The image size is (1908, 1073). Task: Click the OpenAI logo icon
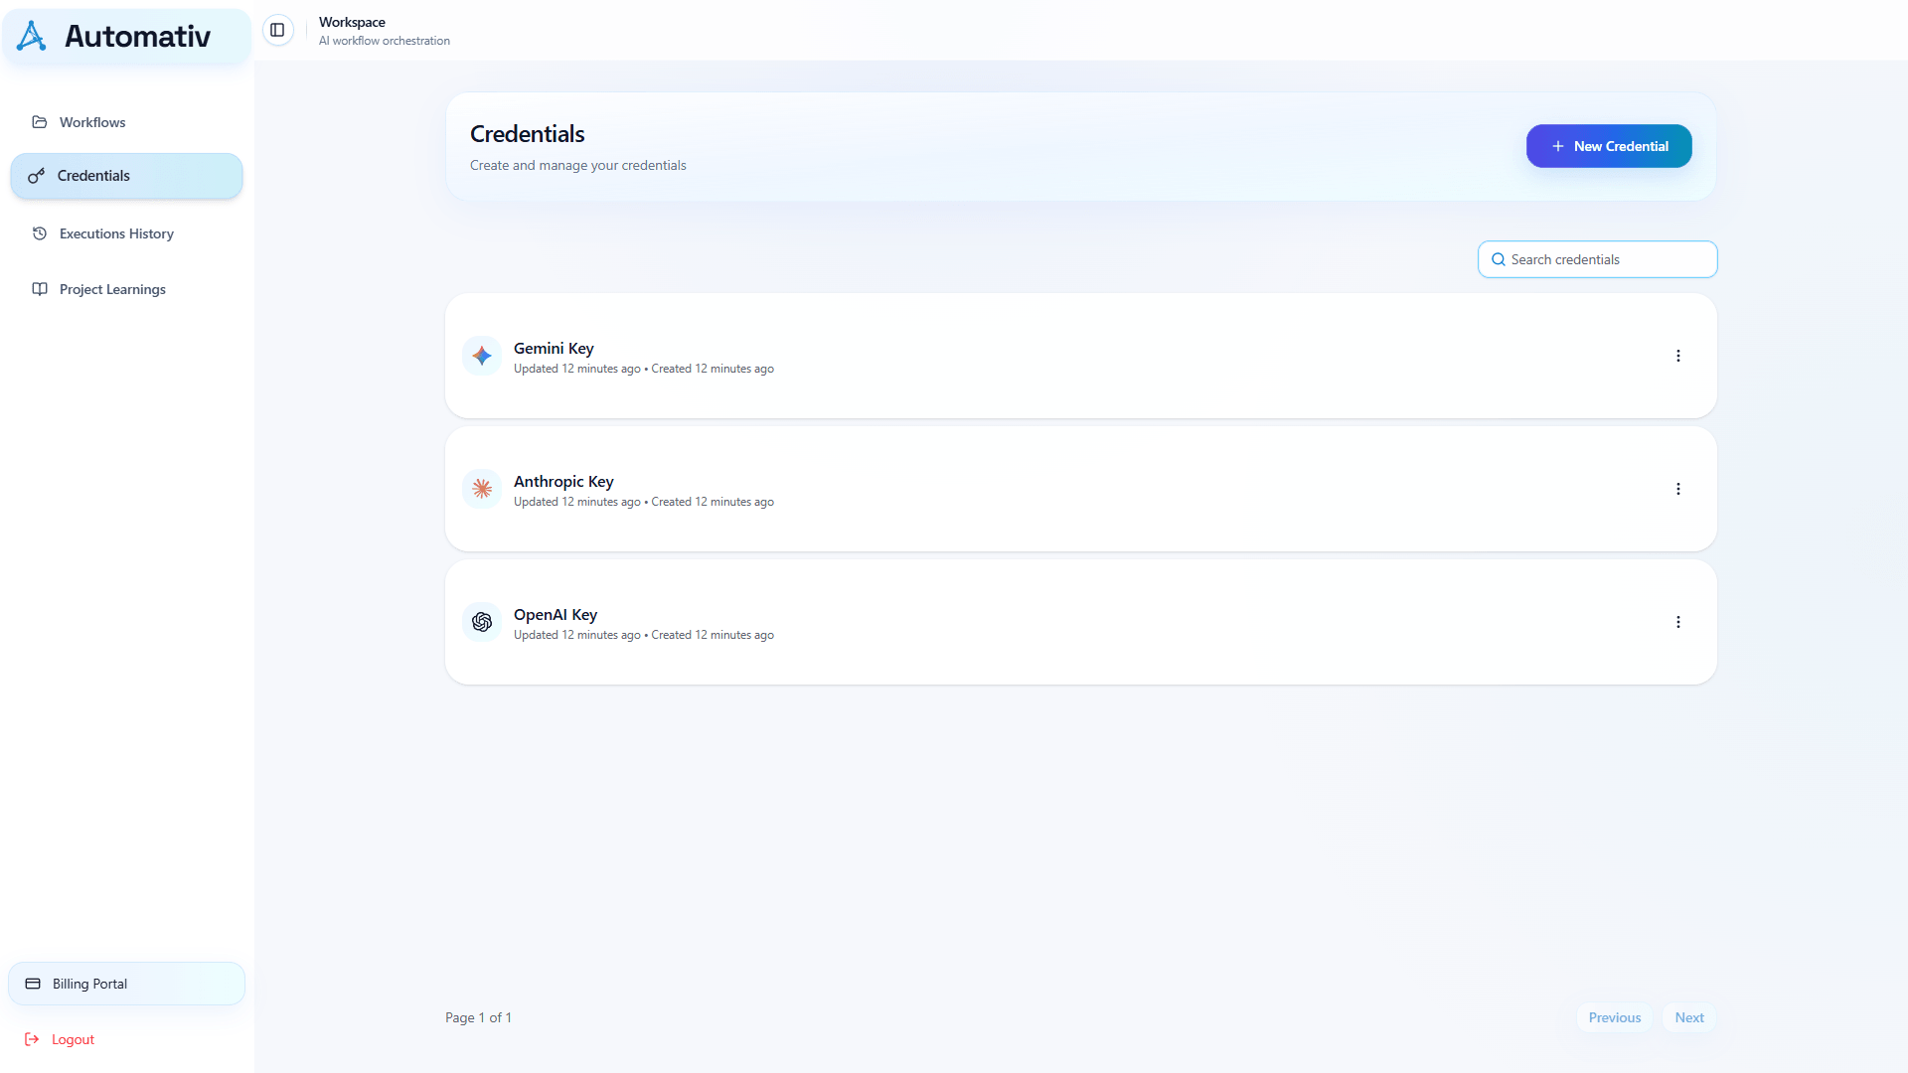(x=482, y=622)
